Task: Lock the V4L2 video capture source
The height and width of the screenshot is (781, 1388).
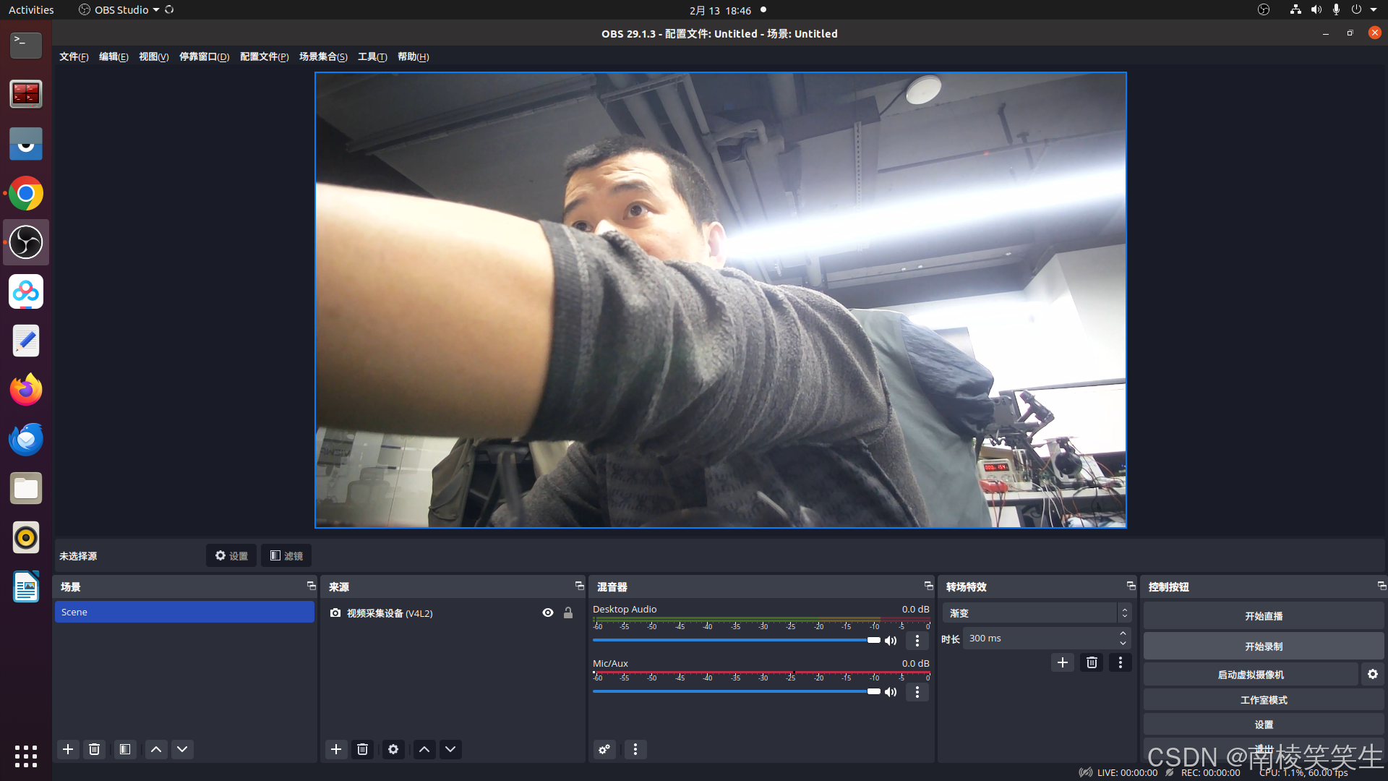Action: click(x=568, y=613)
